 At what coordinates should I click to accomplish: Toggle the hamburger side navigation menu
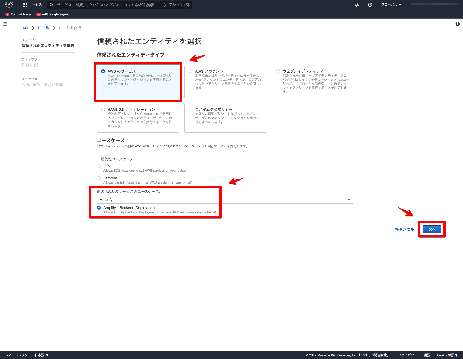point(5,24)
